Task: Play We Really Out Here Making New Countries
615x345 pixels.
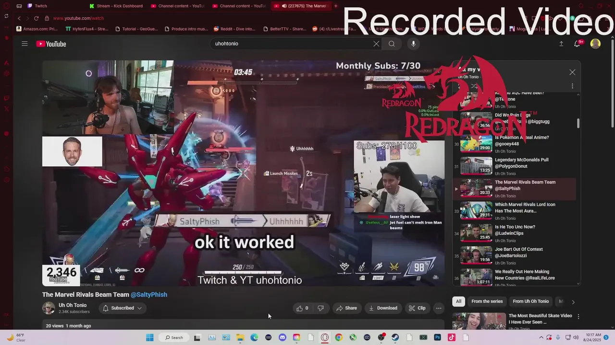Action: [x=514, y=278]
